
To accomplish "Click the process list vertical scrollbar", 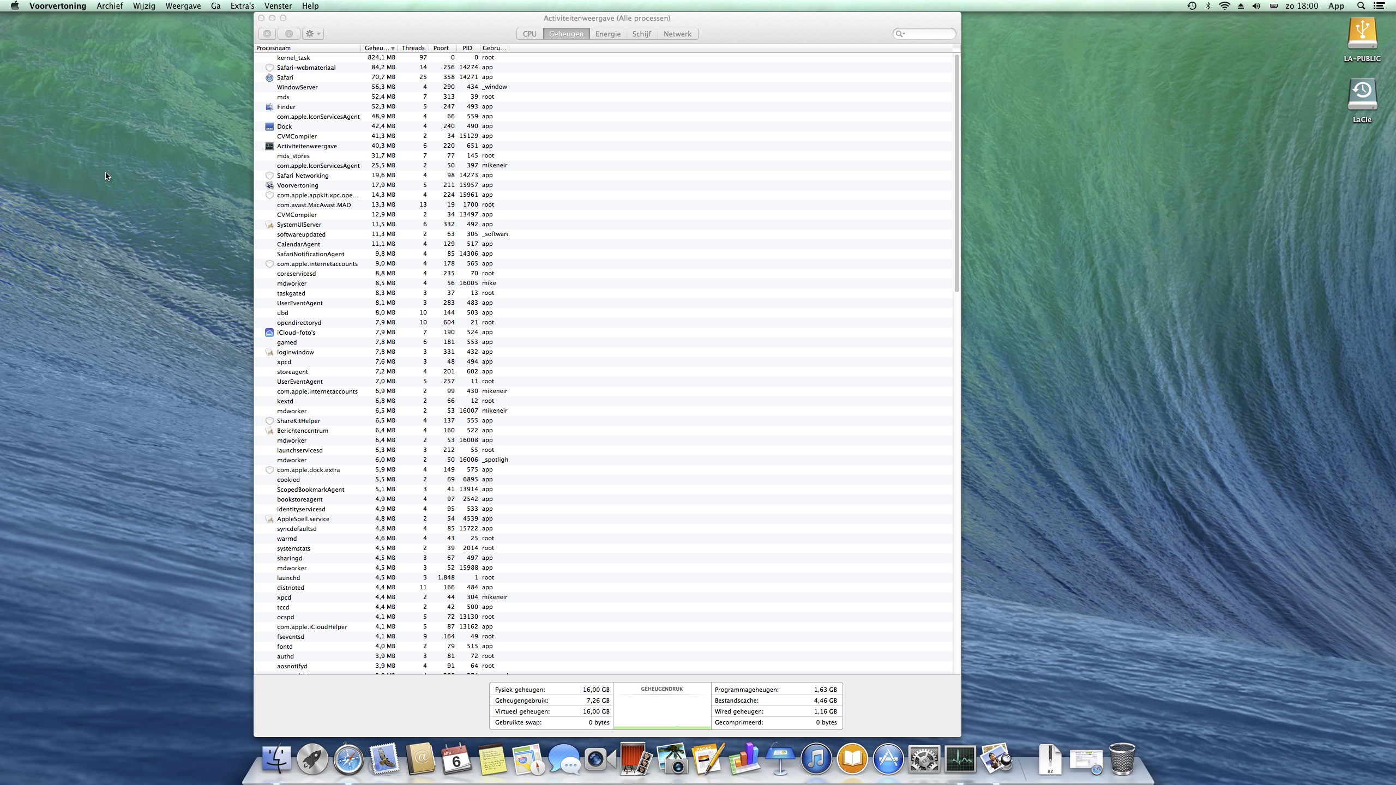I will (956, 174).
